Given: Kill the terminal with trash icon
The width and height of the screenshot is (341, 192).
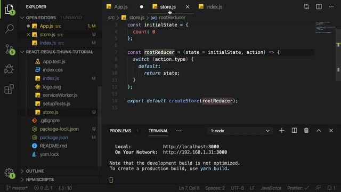Looking at the screenshot, I should (x=306, y=131).
